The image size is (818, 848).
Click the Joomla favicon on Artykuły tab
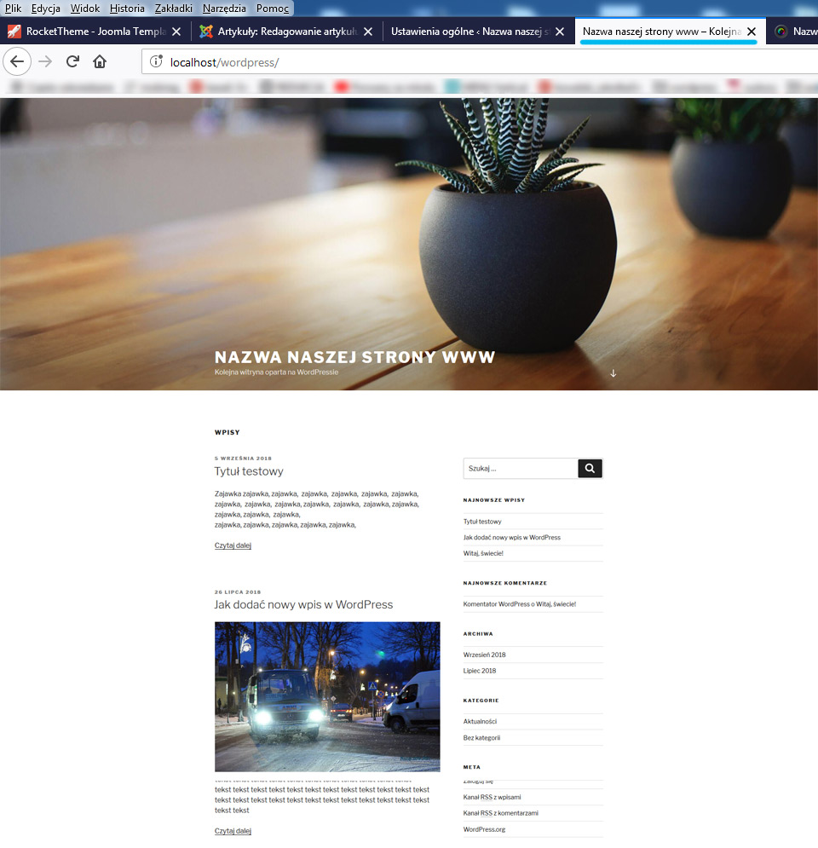[x=206, y=32]
